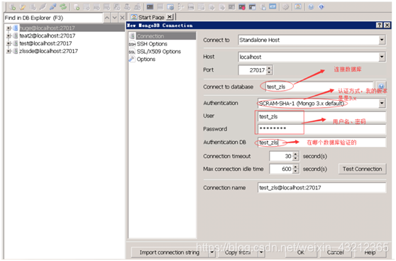Expand the huge@localhost:27017 tree node

coord(9,28)
